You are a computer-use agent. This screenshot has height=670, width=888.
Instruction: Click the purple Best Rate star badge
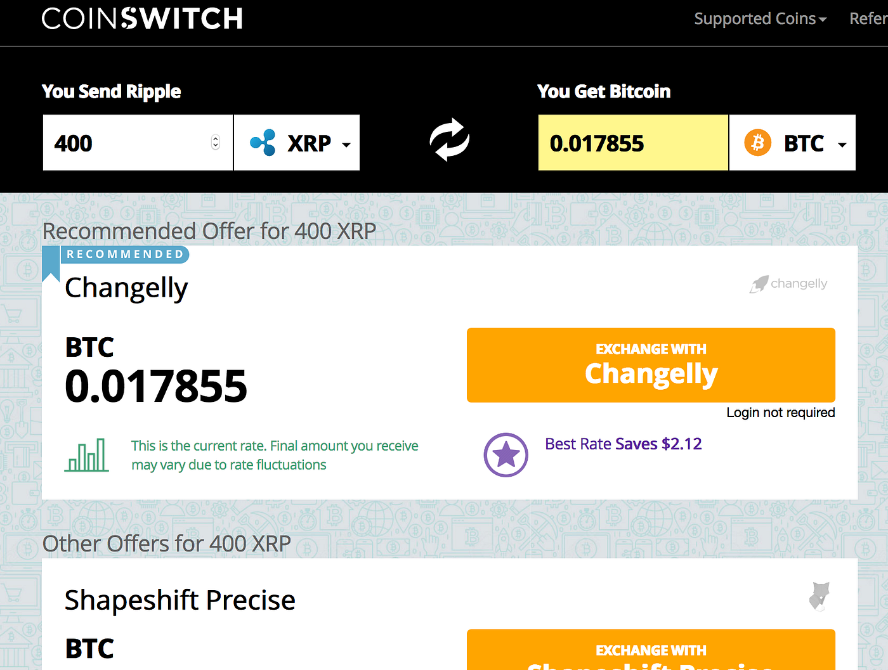[x=506, y=454]
